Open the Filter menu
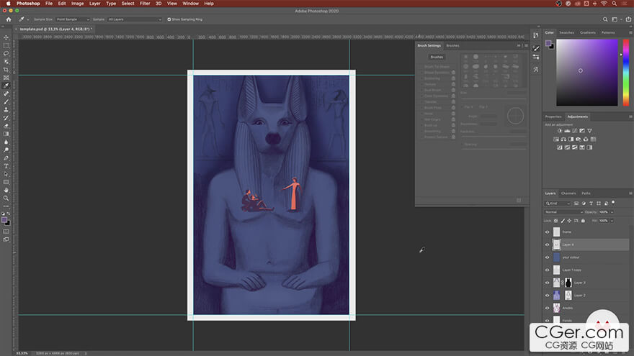Screen dimensions: 634x356 [x=145, y=3]
